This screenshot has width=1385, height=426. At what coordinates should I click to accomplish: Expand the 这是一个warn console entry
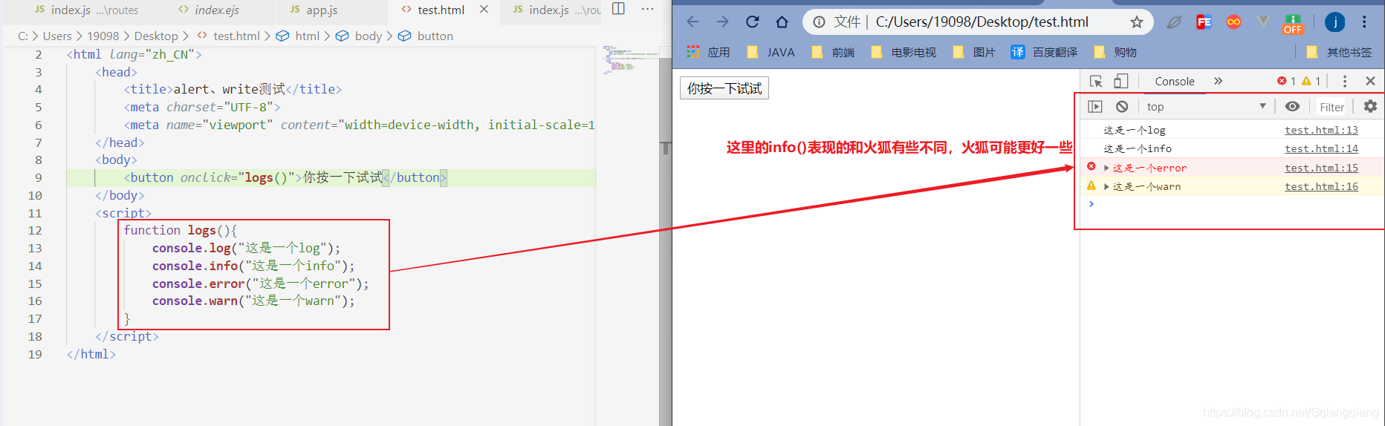click(1106, 187)
